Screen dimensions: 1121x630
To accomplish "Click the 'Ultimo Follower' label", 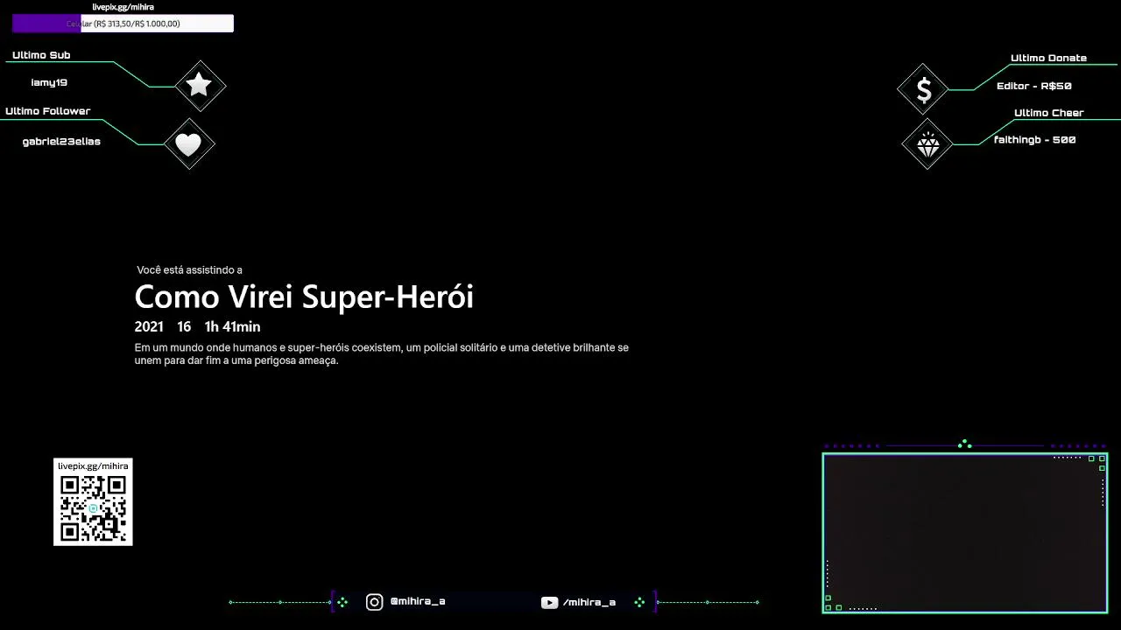I will pos(47,111).
